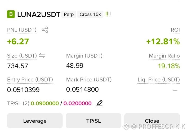Tap the share PNL icon
The image size is (187, 133).
tap(45, 30)
